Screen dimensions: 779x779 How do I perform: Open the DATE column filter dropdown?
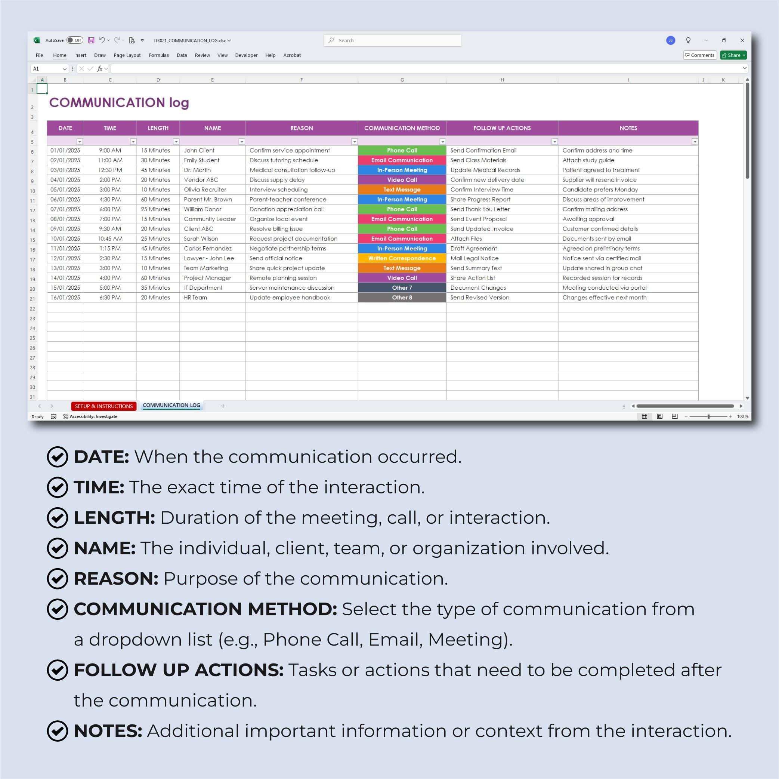click(80, 142)
